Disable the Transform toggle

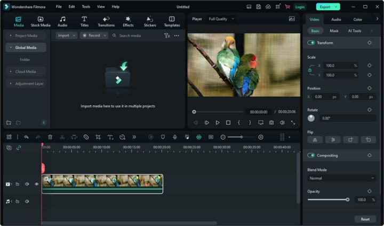coord(311,43)
